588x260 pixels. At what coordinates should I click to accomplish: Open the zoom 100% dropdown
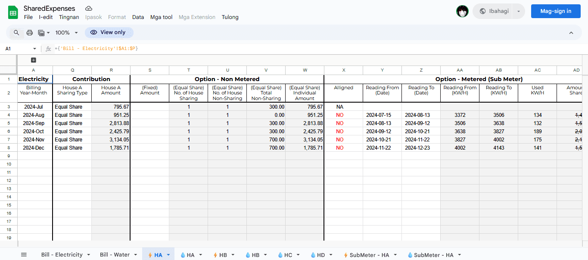pos(66,33)
